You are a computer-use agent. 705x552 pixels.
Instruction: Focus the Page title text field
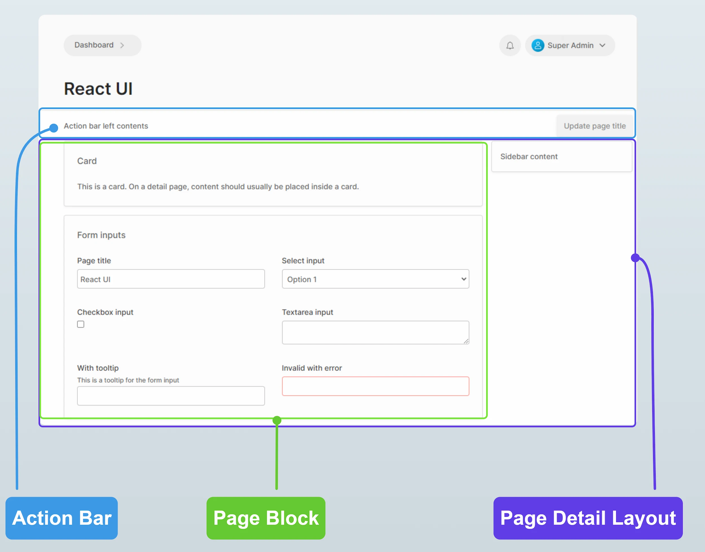point(171,279)
